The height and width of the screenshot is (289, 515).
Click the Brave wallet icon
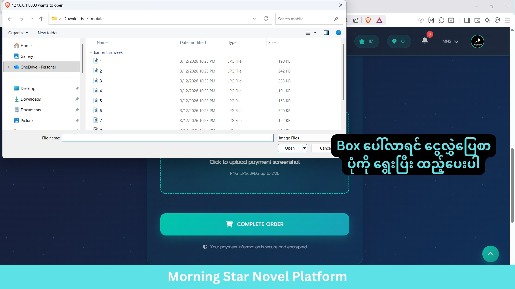coord(477,20)
